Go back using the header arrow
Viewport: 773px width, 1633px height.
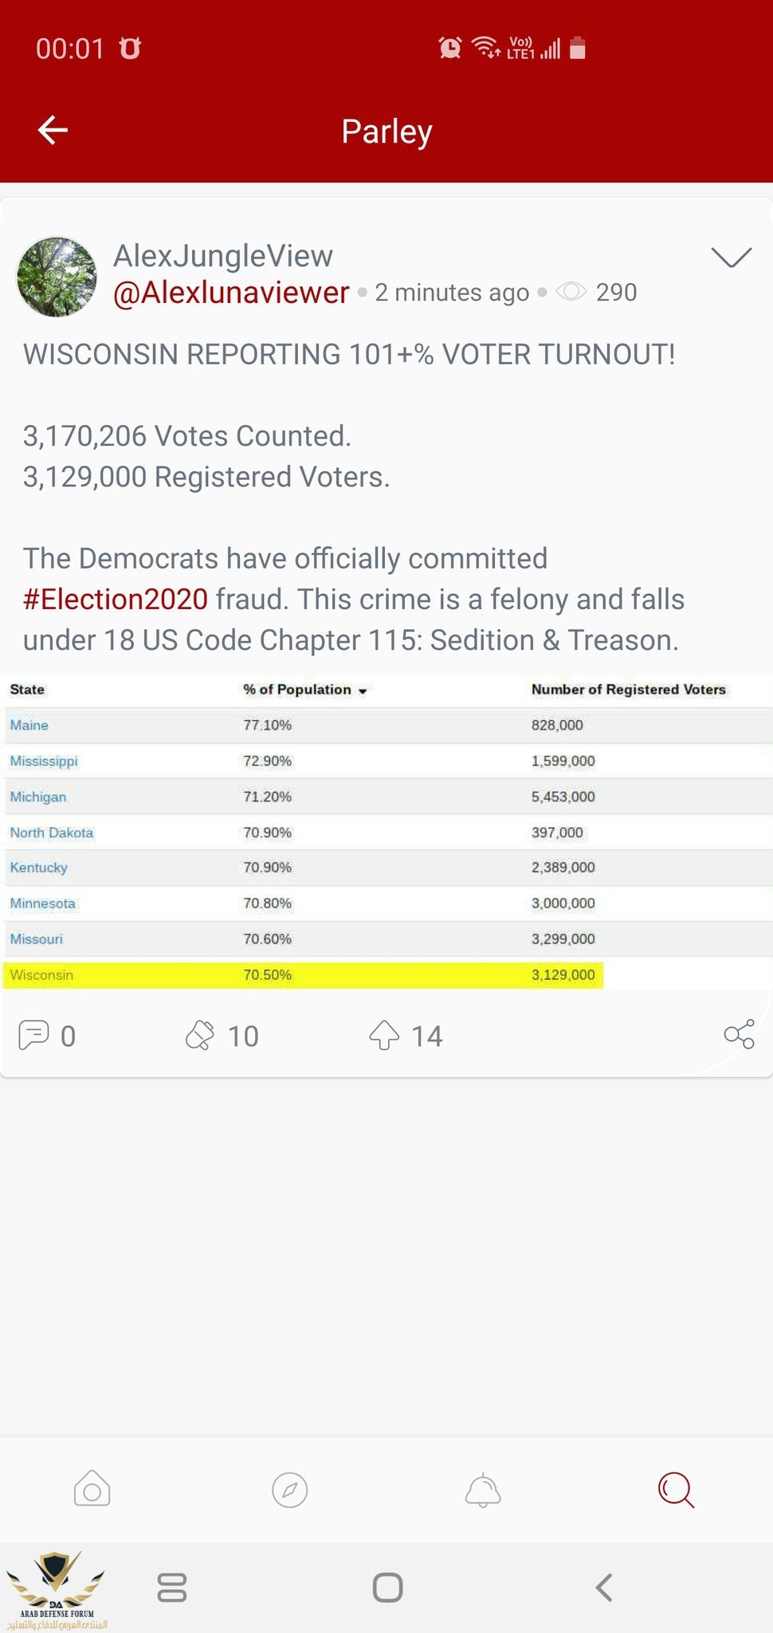pyautogui.click(x=53, y=130)
